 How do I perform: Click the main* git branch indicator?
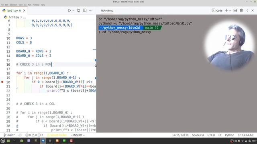(x=9, y=135)
